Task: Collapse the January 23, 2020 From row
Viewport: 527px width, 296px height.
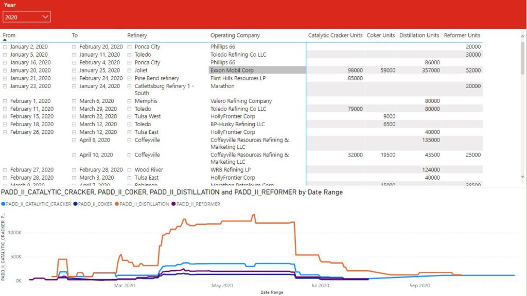Action: coord(5,86)
